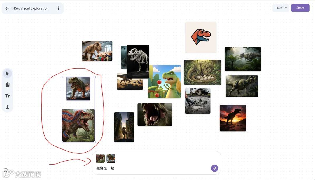315x180 pixels.
Task: Click the prompt text input field
Action: [153, 168]
